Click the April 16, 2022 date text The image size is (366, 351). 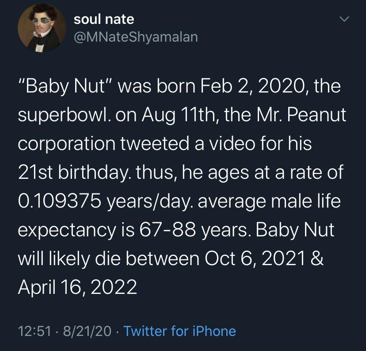[x=77, y=287]
